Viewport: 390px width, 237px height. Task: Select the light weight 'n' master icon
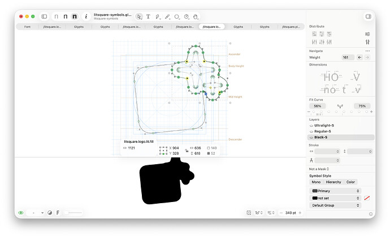[56, 16]
